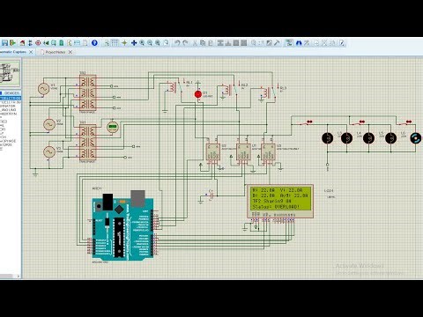Click the horizontal scrollbar arrow under device list
423x317 pixels.
pos(19,276)
